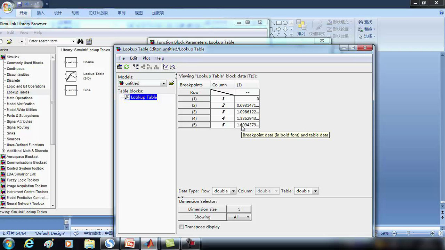
Task: Click Dimension size value field showing 5
Action: (x=239, y=209)
